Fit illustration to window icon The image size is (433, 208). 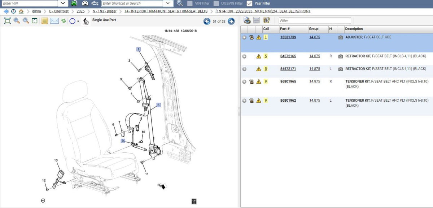(x=7, y=21)
